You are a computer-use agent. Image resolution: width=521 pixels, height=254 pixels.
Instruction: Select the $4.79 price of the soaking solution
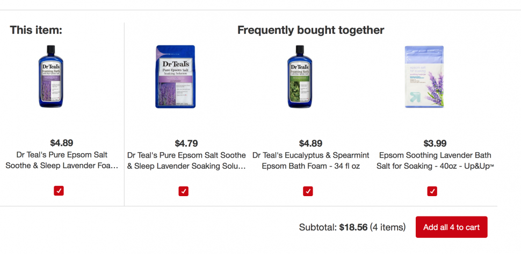point(186,143)
